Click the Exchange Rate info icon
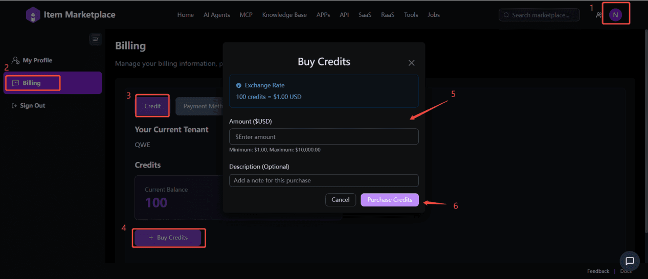 239,85
